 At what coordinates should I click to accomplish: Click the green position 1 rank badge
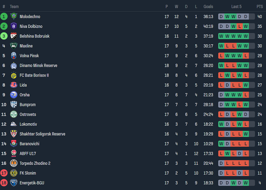(x=4, y=16)
